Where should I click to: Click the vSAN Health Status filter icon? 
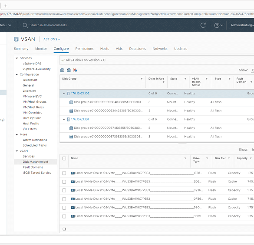pyautogui.click(x=207, y=79)
